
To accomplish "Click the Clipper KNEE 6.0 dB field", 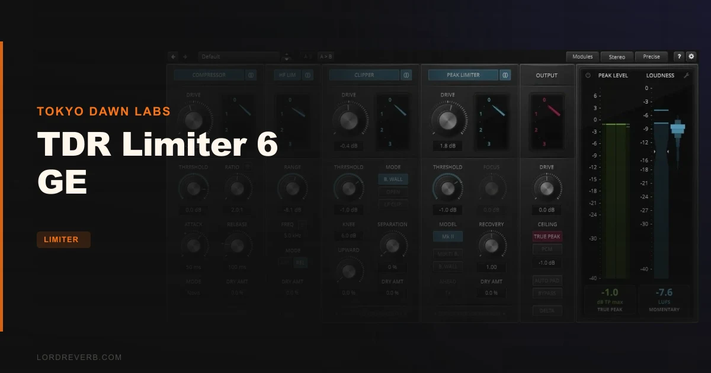I will (x=349, y=235).
